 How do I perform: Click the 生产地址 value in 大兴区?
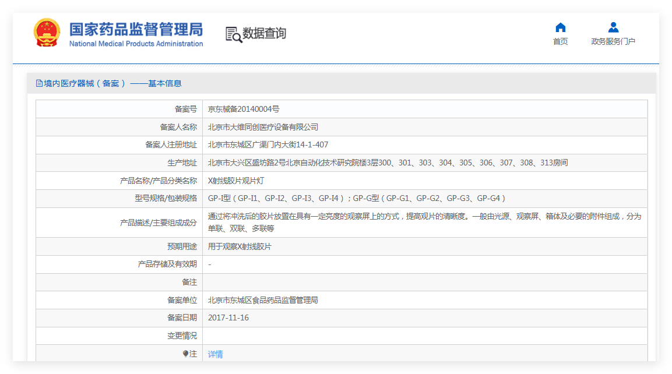[x=388, y=163]
